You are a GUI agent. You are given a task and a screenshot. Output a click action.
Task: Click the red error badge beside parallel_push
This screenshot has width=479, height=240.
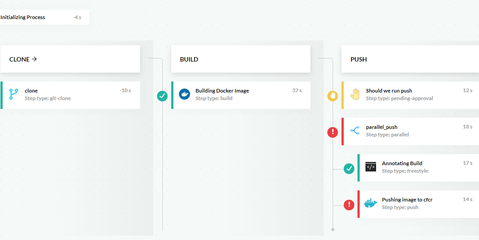pyautogui.click(x=333, y=132)
